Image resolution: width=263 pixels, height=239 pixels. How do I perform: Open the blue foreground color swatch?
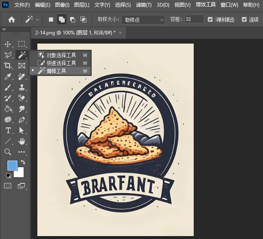[x=12, y=166]
